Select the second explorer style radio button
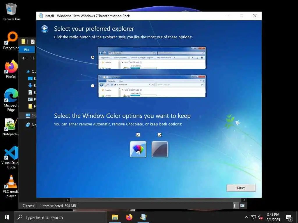The width and height of the screenshot is (298, 223). point(93,86)
